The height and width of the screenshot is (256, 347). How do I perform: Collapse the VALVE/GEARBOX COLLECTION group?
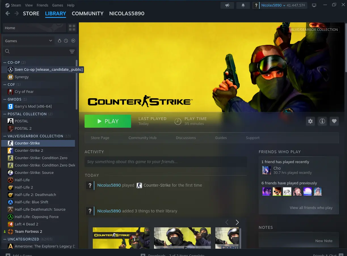tap(5, 136)
